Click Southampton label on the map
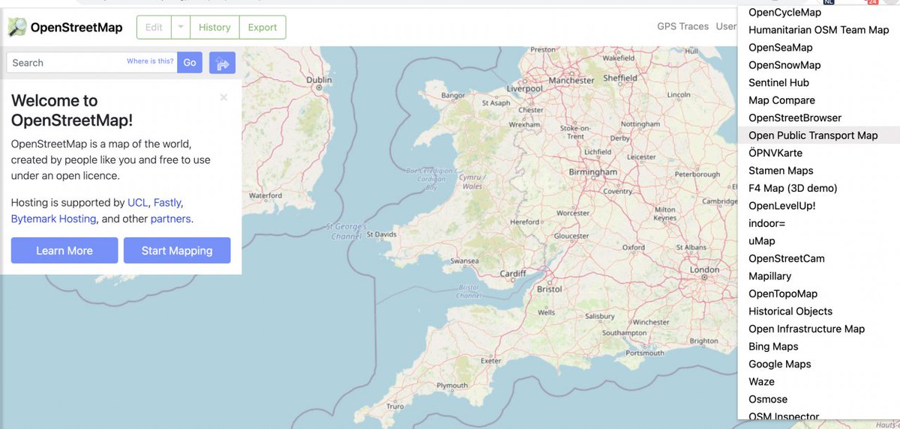 (x=624, y=332)
